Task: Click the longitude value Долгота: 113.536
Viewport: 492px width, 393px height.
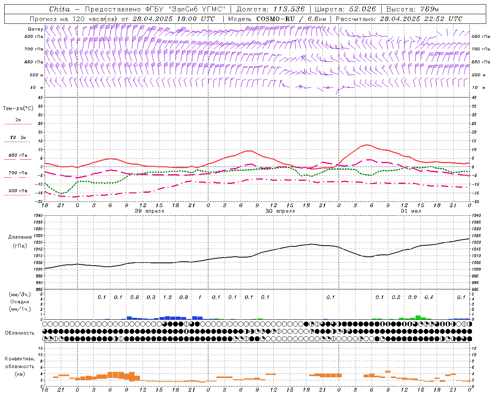Action: (x=271, y=9)
